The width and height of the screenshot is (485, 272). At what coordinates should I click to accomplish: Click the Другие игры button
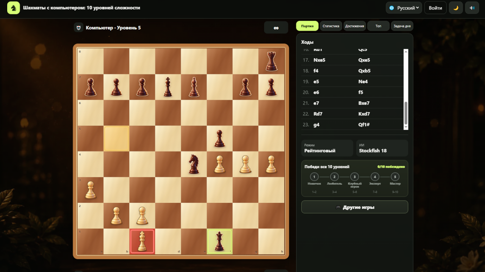[x=355, y=207]
